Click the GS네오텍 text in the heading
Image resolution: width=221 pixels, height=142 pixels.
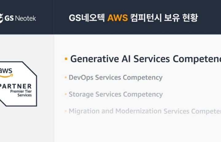click(87, 18)
